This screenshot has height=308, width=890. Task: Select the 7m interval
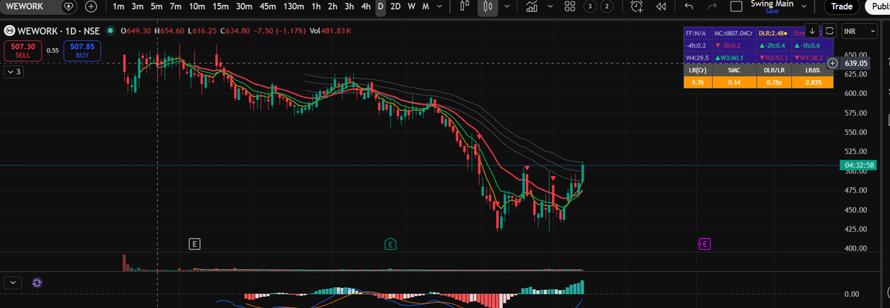pyautogui.click(x=175, y=7)
